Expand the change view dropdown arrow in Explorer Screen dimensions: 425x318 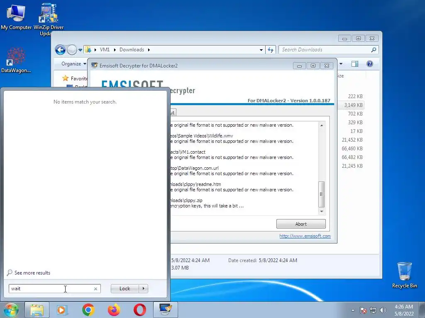[x=341, y=64]
